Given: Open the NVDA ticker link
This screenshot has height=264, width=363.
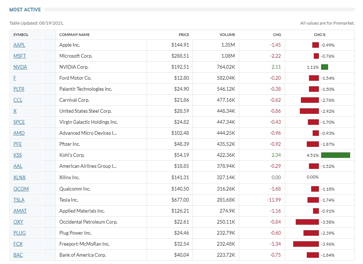Looking at the screenshot, I should [x=20, y=67].
